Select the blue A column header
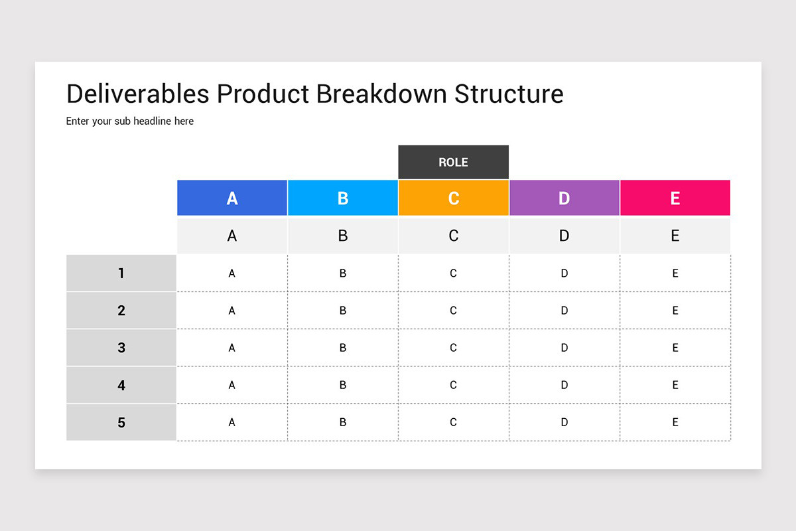The image size is (796, 531). (232, 198)
